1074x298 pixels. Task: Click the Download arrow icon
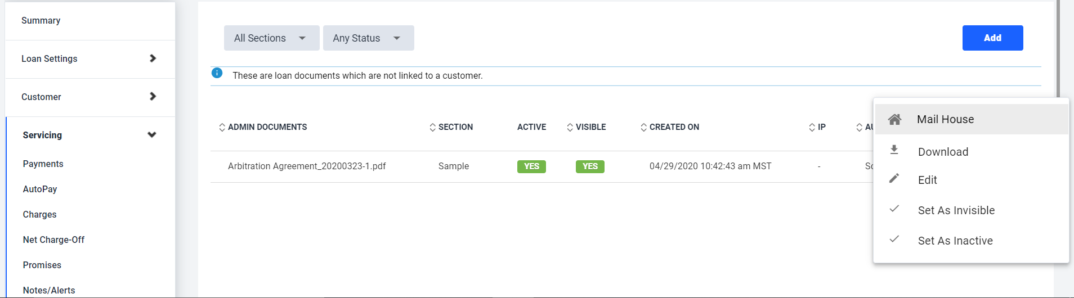(x=894, y=150)
